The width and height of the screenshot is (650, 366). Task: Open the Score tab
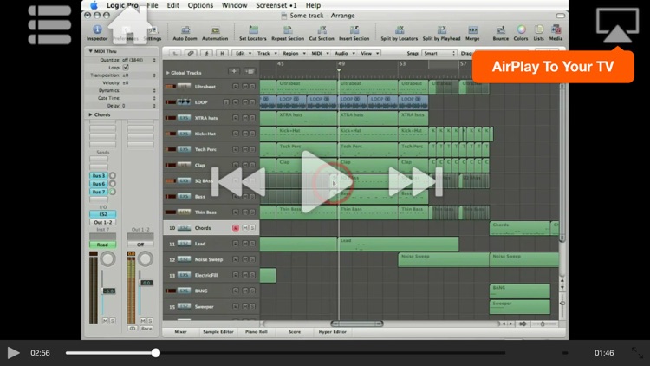point(295,332)
